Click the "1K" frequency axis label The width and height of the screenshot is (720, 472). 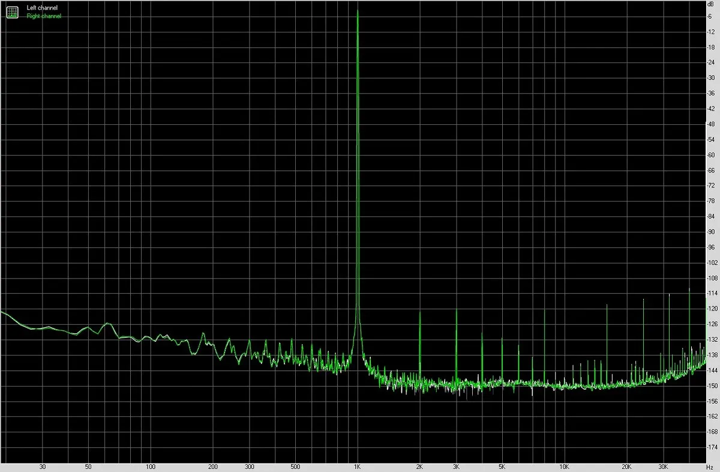point(358,467)
